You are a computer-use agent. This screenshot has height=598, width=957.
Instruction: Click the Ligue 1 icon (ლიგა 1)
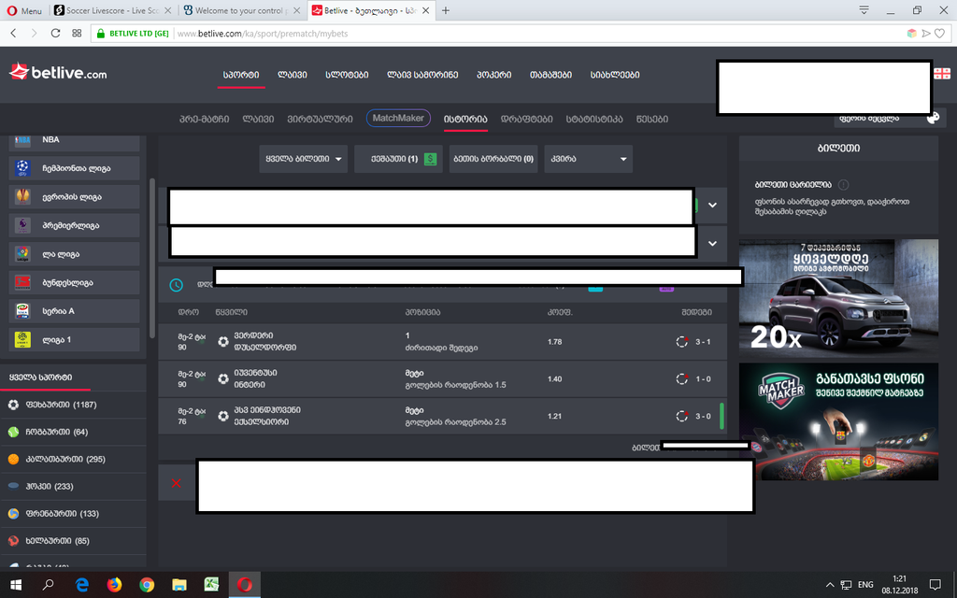[x=22, y=339]
